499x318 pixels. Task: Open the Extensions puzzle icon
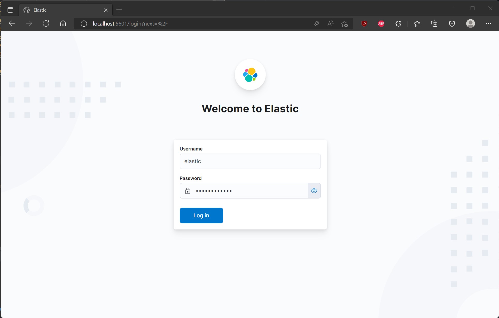(398, 24)
